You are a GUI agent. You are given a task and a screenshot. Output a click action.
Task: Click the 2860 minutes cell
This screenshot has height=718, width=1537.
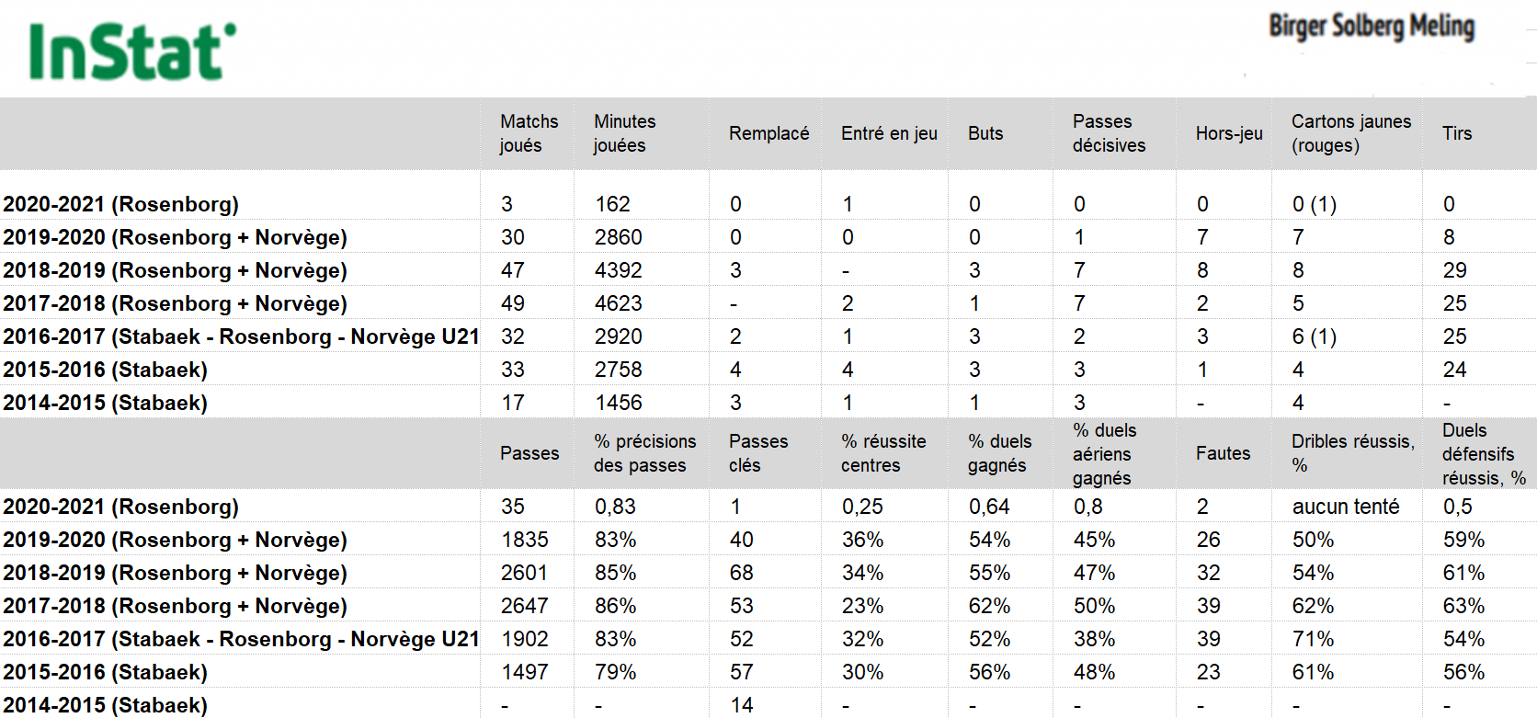tap(618, 237)
